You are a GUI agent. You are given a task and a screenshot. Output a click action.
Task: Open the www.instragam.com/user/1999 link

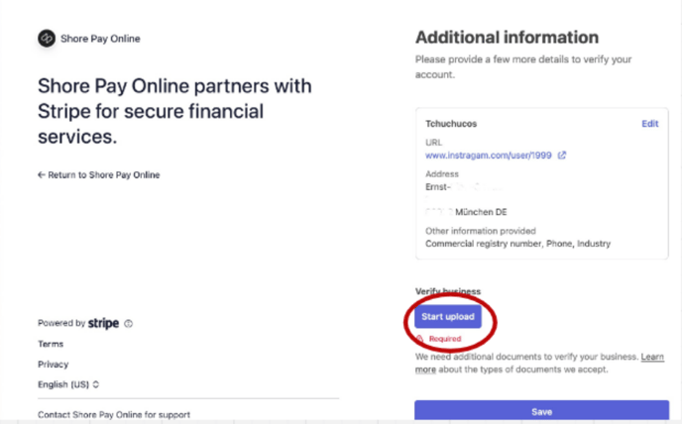click(490, 156)
